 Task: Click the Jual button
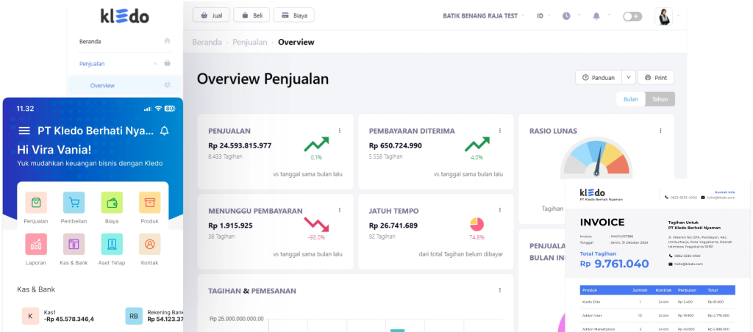click(211, 15)
